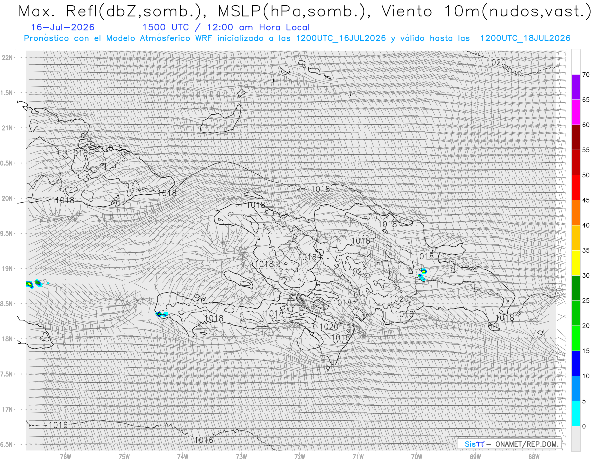Click the 69W longitude label
Viewport: 599px width, 463px height.
point(475,457)
